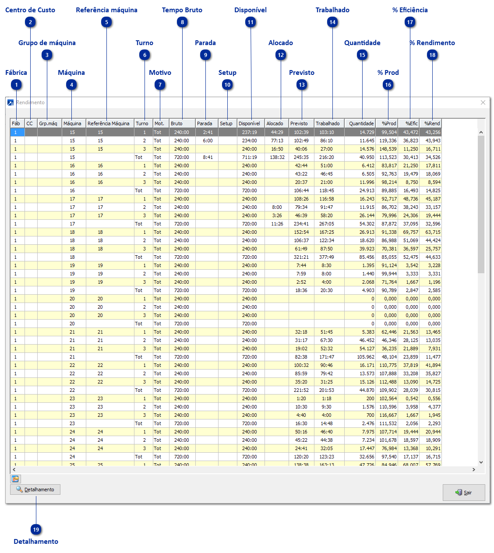494x553 pixels.
Task: Click the Parada grid column header
Action: (x=207, y=123)
